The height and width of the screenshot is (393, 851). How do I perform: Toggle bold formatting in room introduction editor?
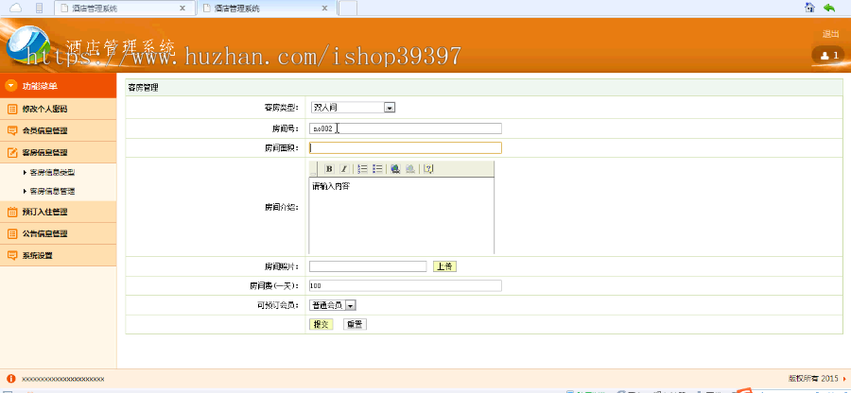[329, 168]
